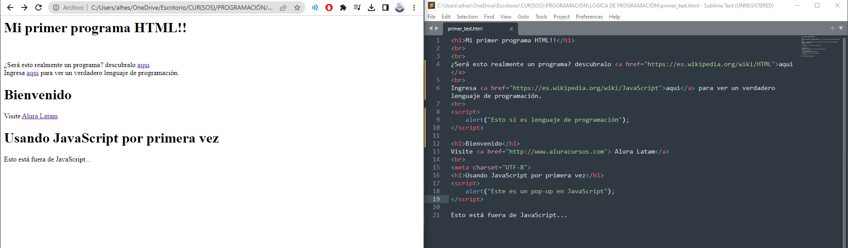Open the red stop-hand adblock extension
Viewport: 848px width, 248px height.
pos(329,8)
